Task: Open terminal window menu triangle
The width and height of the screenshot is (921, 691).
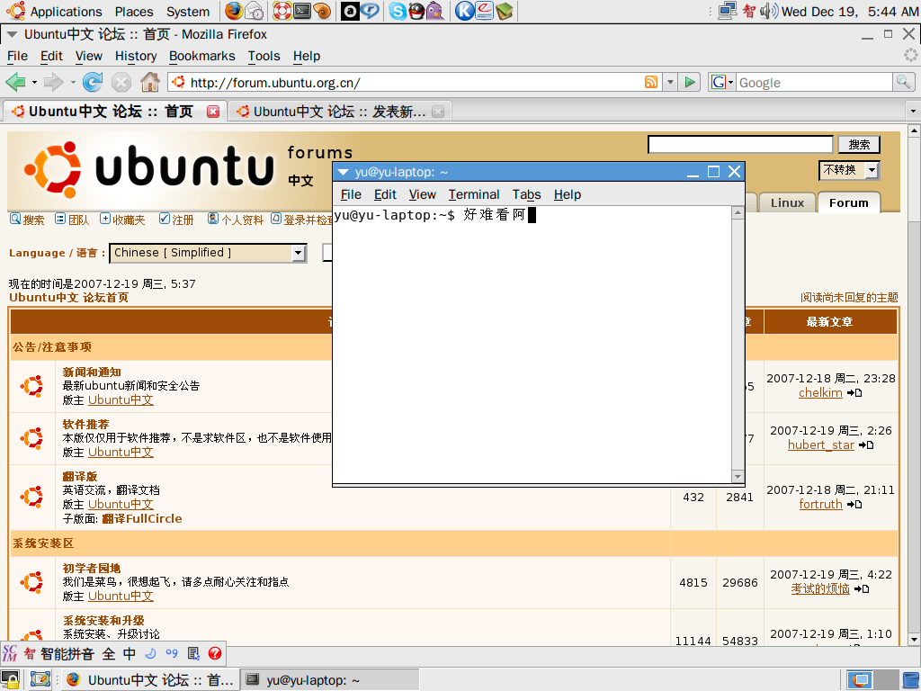Action: [343, 172]
